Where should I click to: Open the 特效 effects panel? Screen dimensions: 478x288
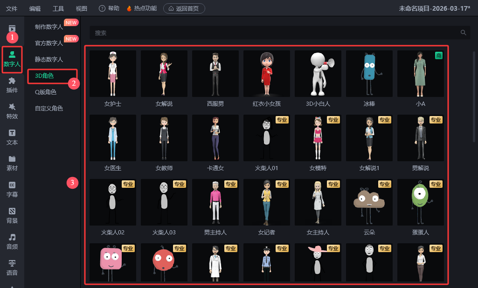tap(12, 111)
